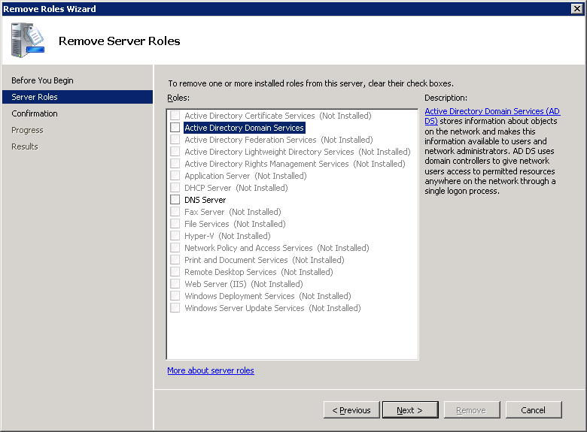Click Active Directory Federation Services checkbox
This screenshot has height=432, width=587.
175,140
